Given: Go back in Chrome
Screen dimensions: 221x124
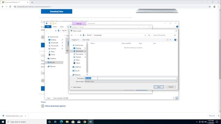Looking at the screenshot, I should pos(2,7).
